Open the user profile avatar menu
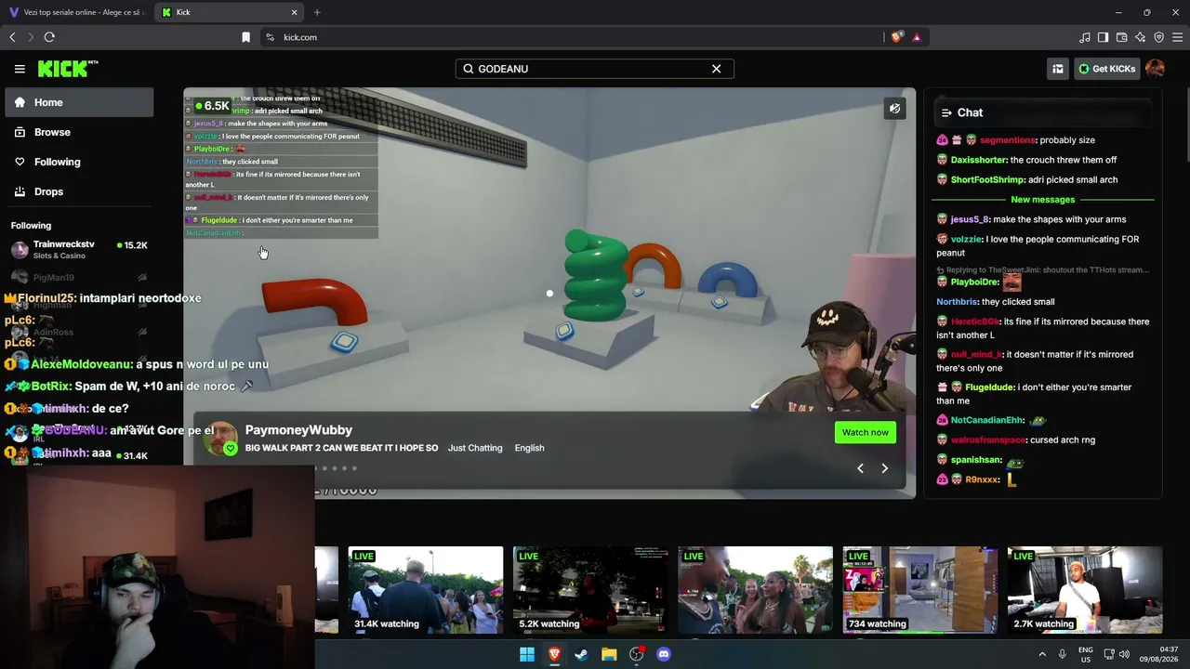 point(1155,69)
